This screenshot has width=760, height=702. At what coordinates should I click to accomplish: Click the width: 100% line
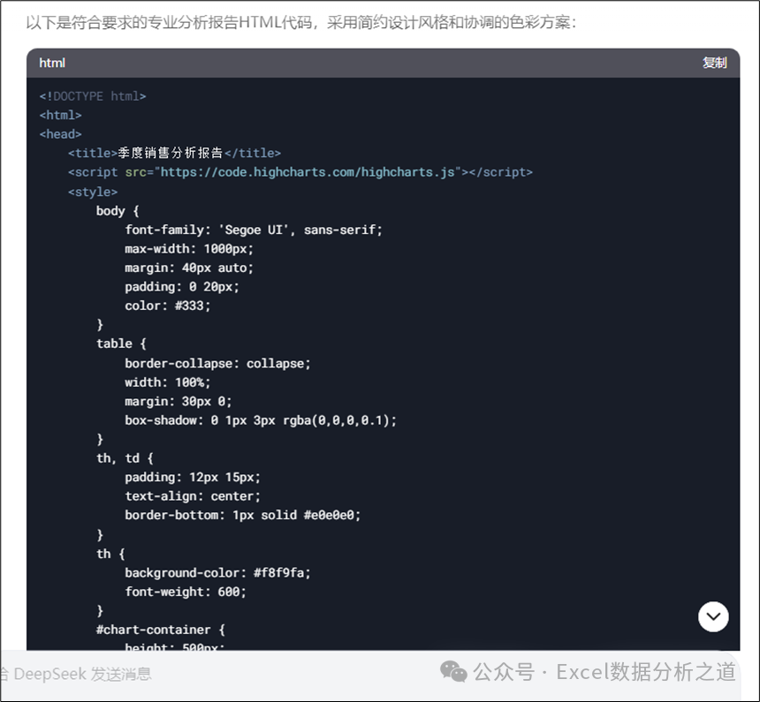[168, 382]
